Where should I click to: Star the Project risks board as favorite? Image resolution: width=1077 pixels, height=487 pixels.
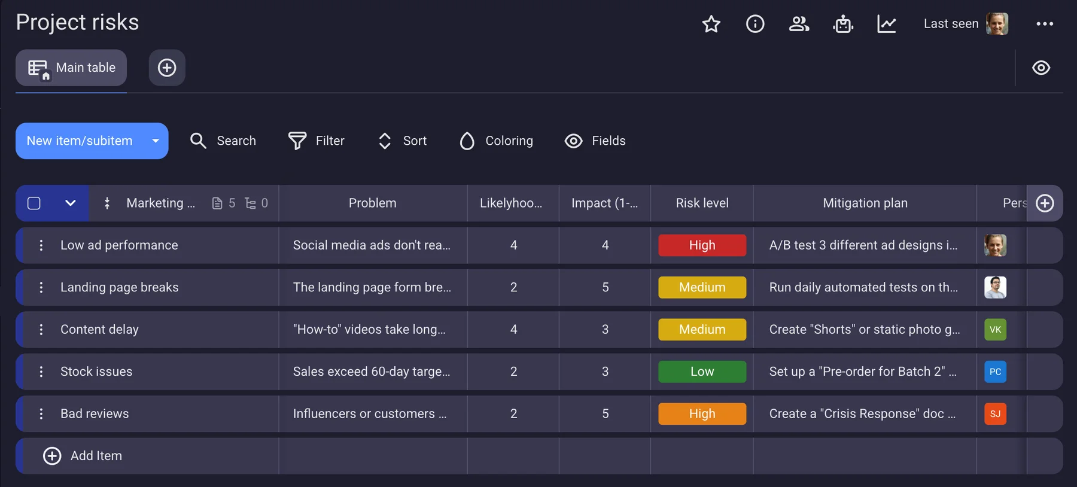(711, 24)
